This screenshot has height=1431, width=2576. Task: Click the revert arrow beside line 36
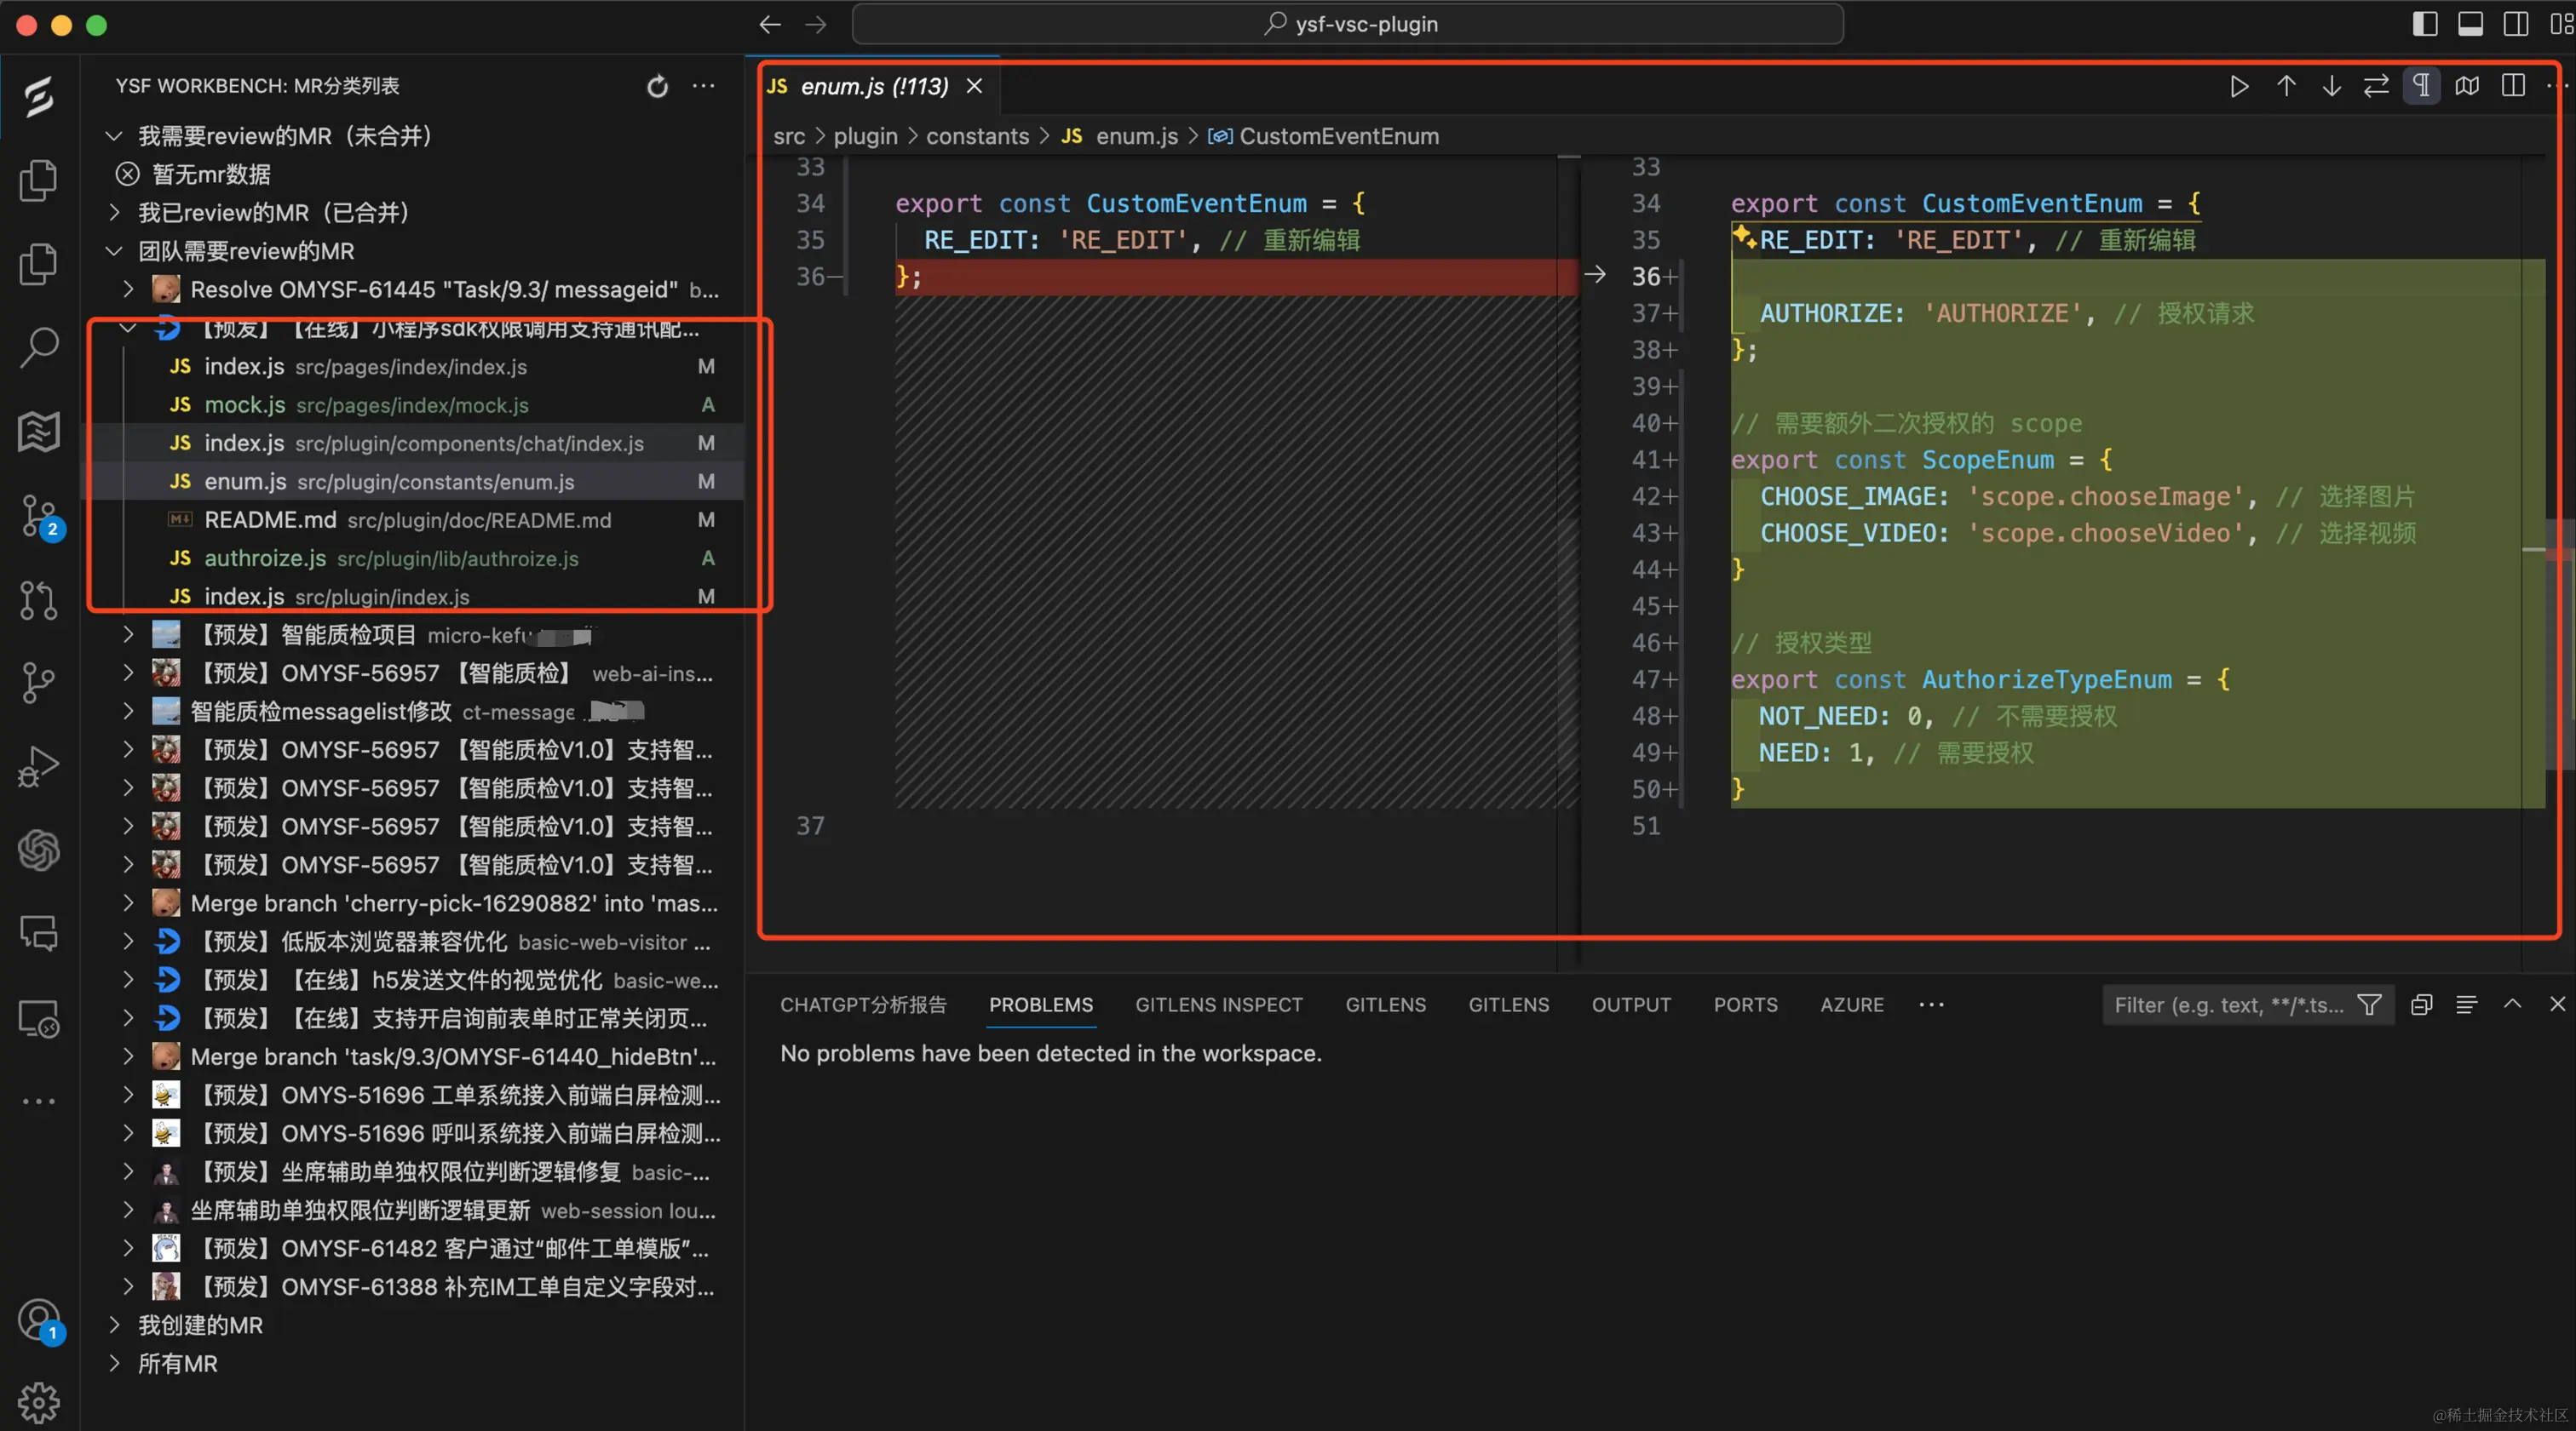[x=1595, y=274]
